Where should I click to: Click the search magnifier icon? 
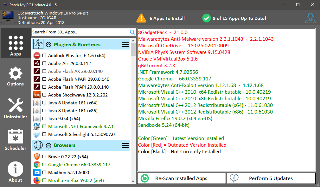point(132,32)
